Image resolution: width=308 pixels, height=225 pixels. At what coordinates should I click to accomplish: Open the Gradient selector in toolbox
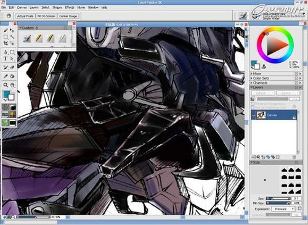13,107
